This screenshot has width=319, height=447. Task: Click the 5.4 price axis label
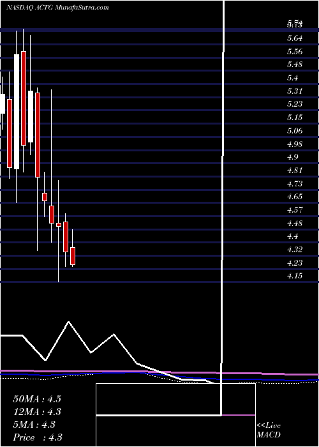point(293,78)
